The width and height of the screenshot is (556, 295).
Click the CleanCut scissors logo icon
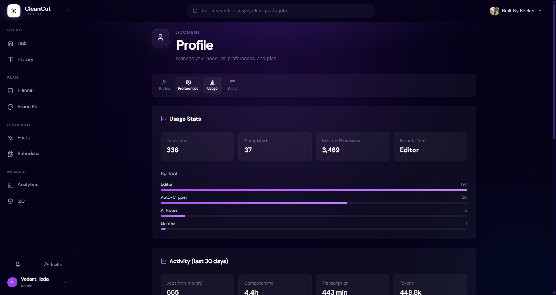pos(14,11)
